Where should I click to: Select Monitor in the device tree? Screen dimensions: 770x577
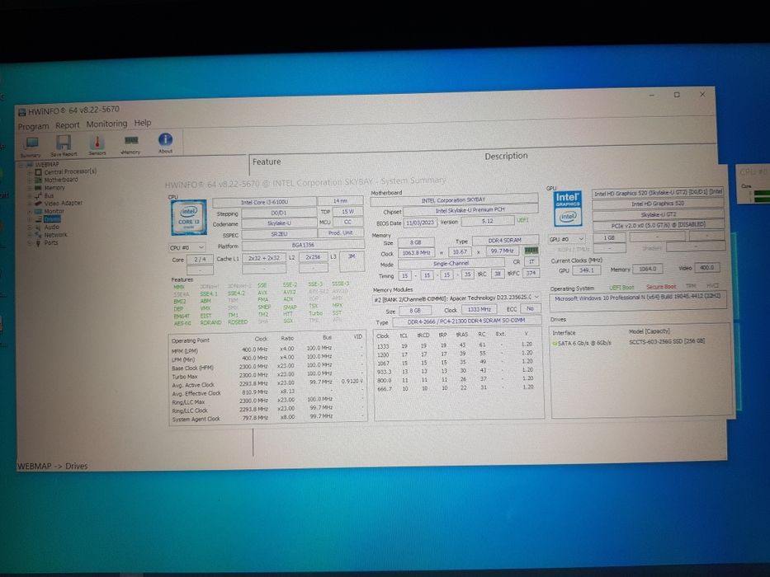click(x=54, y=212)
